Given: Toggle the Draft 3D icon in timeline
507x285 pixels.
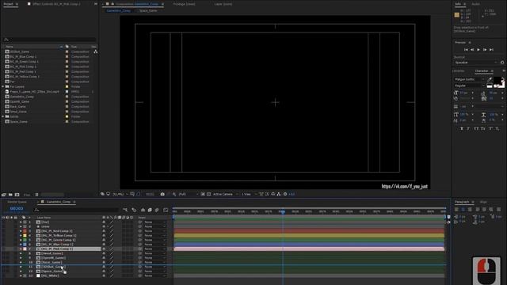Looking at the screenshot, I should click(x=134, y=210).
